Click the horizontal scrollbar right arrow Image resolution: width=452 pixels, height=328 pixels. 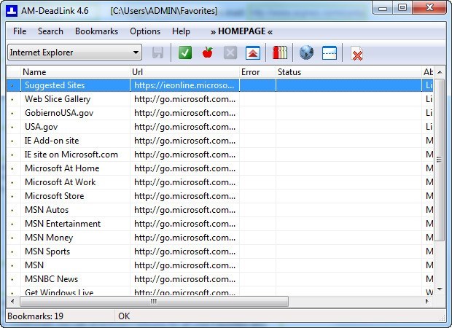(x=427, y=302)
